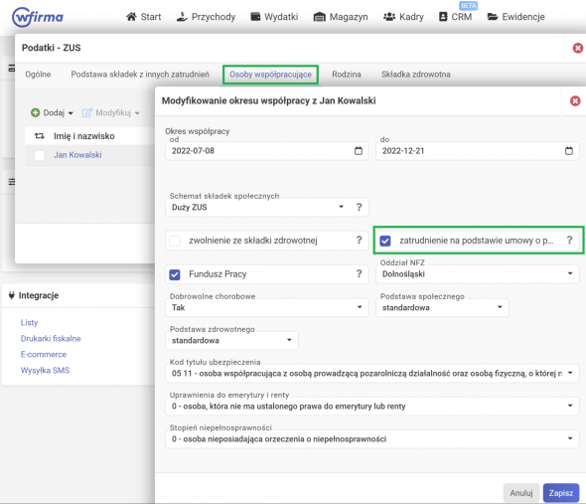Expand the Oddział NFZ dropdown
The image size is (586, 504).
click(478, 274)
